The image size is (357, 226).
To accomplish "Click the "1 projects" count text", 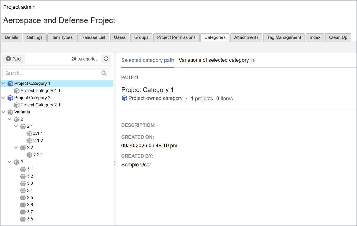I will (x=202, y=99).
